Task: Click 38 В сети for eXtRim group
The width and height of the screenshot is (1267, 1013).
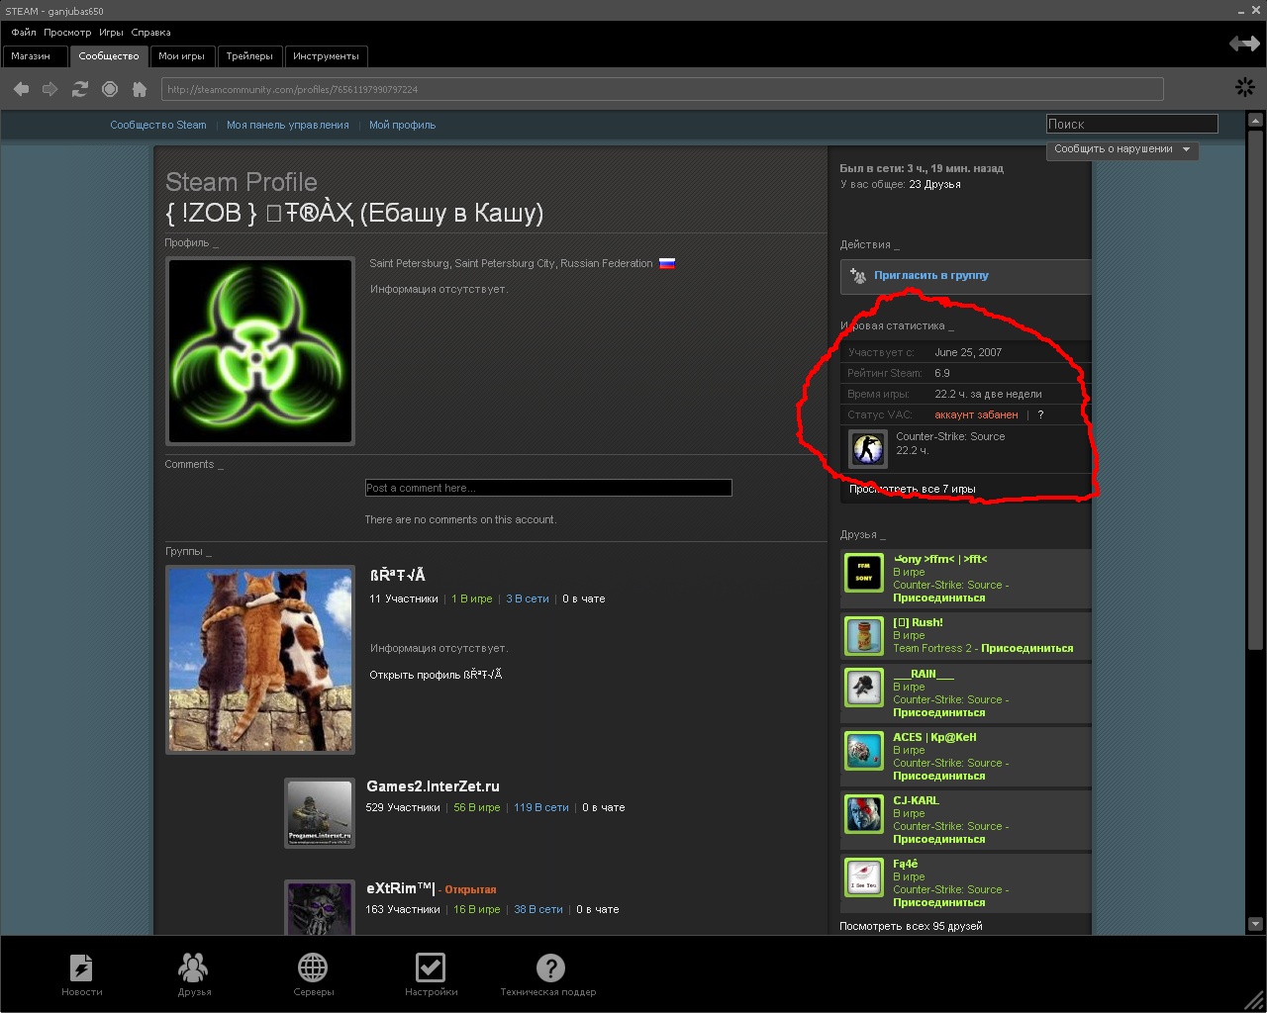Action: tap(537, 909)
